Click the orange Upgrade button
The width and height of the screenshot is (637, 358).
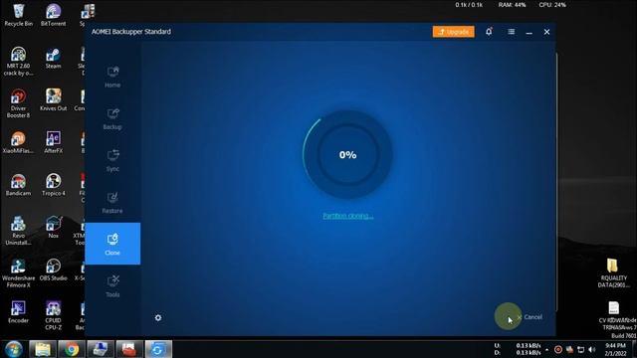coord(454,32)
